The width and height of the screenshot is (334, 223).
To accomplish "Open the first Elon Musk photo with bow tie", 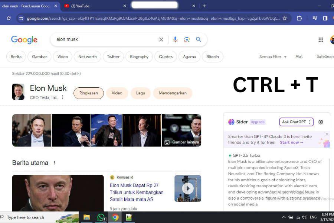I will tap(32, 130).
